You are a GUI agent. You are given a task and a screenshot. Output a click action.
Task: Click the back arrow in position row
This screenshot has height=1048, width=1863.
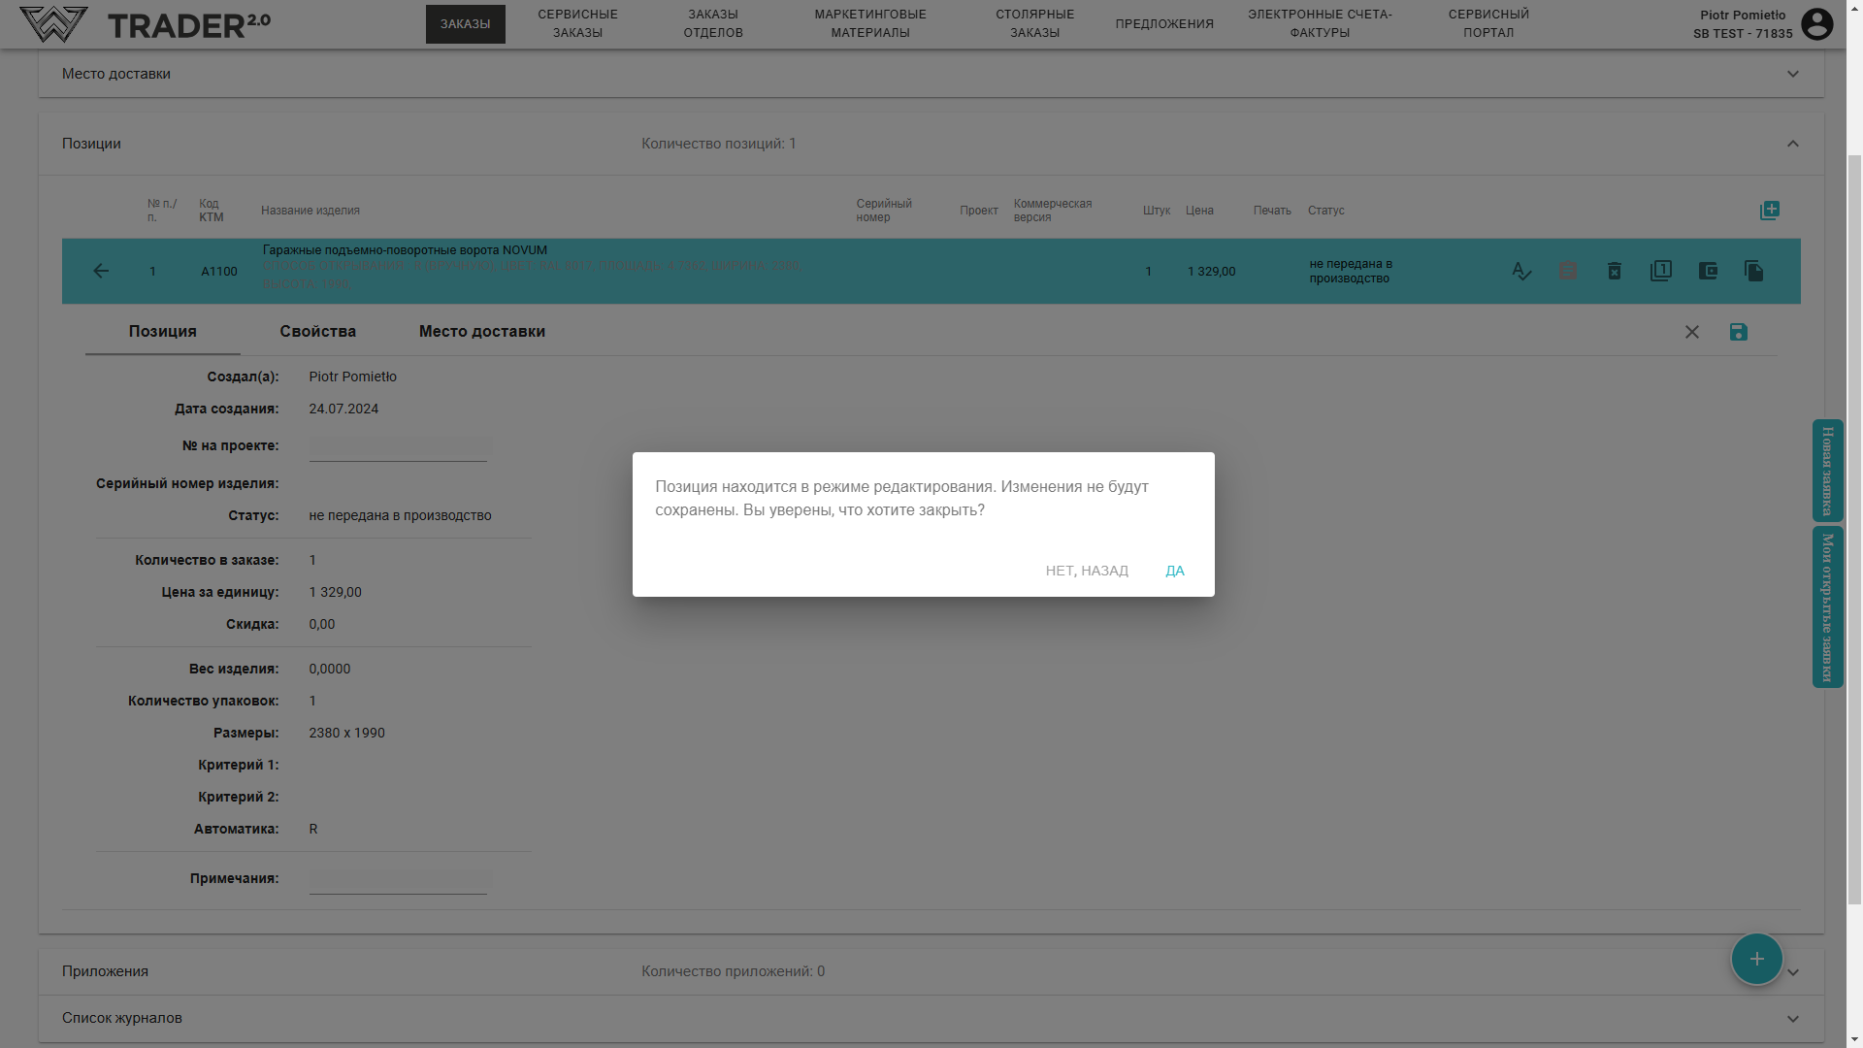101,272
